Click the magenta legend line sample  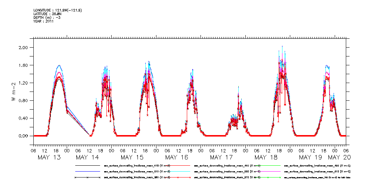(x=268, y=171)
